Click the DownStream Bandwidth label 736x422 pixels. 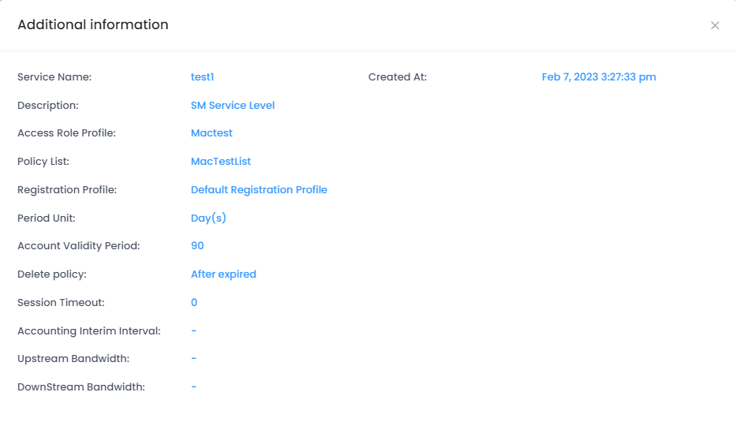pos(81,387)
